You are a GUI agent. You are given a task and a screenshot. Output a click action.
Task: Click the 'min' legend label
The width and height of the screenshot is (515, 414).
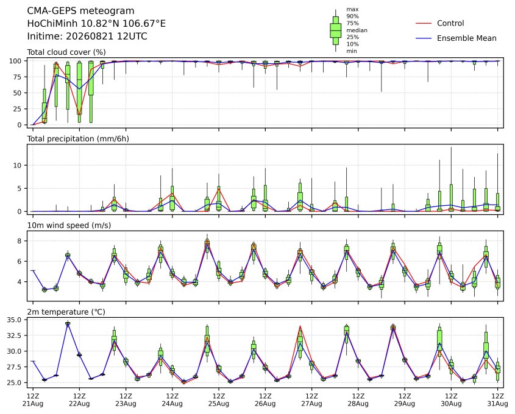pos(352,51)
